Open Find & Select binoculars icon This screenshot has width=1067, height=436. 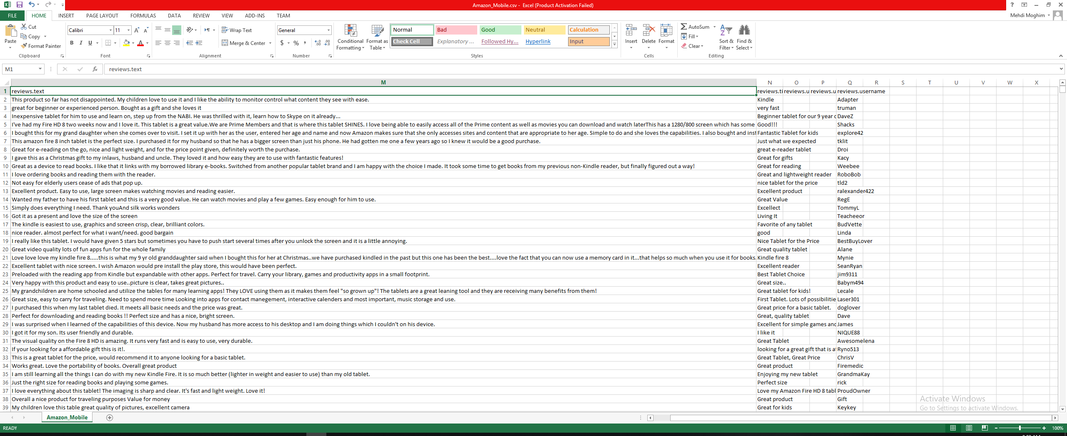tap(744, 31)
